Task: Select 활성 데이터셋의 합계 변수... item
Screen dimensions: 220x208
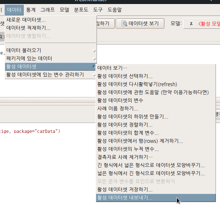Action: 156,133
